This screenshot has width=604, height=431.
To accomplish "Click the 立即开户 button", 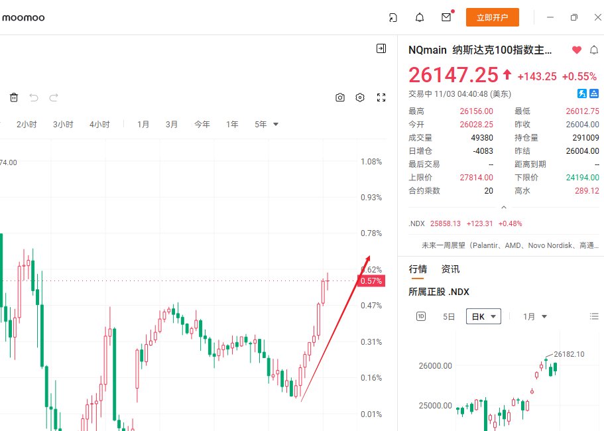I will 493,17.
